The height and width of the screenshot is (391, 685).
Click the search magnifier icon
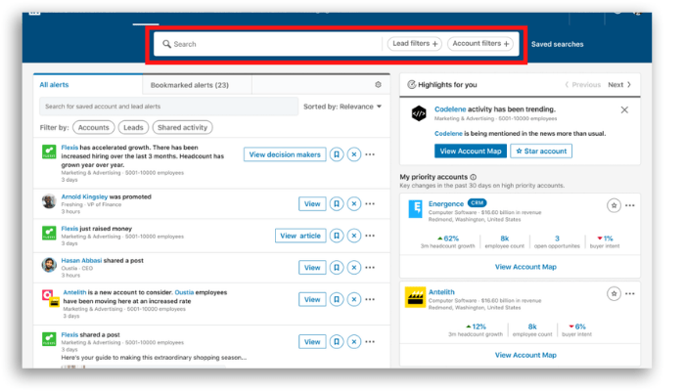click(166, 44)
